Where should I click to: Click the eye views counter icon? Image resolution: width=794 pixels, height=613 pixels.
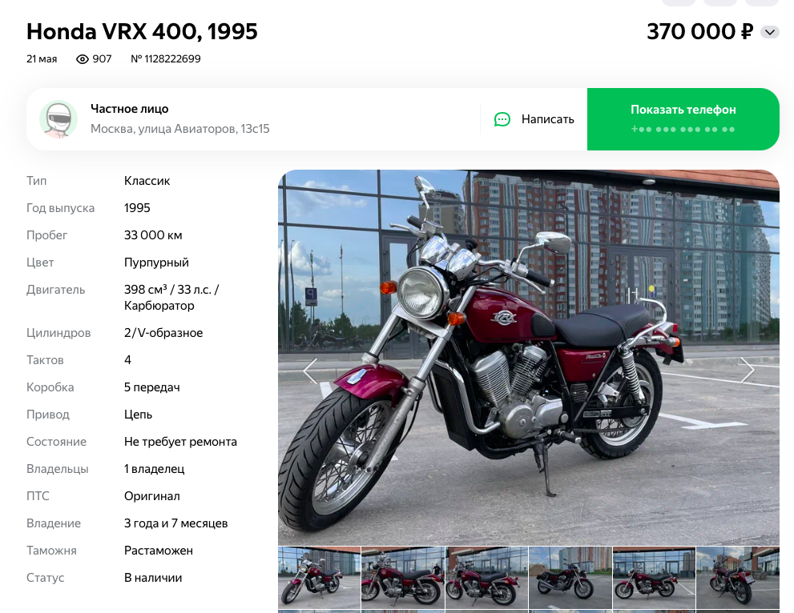click(82, 59)
